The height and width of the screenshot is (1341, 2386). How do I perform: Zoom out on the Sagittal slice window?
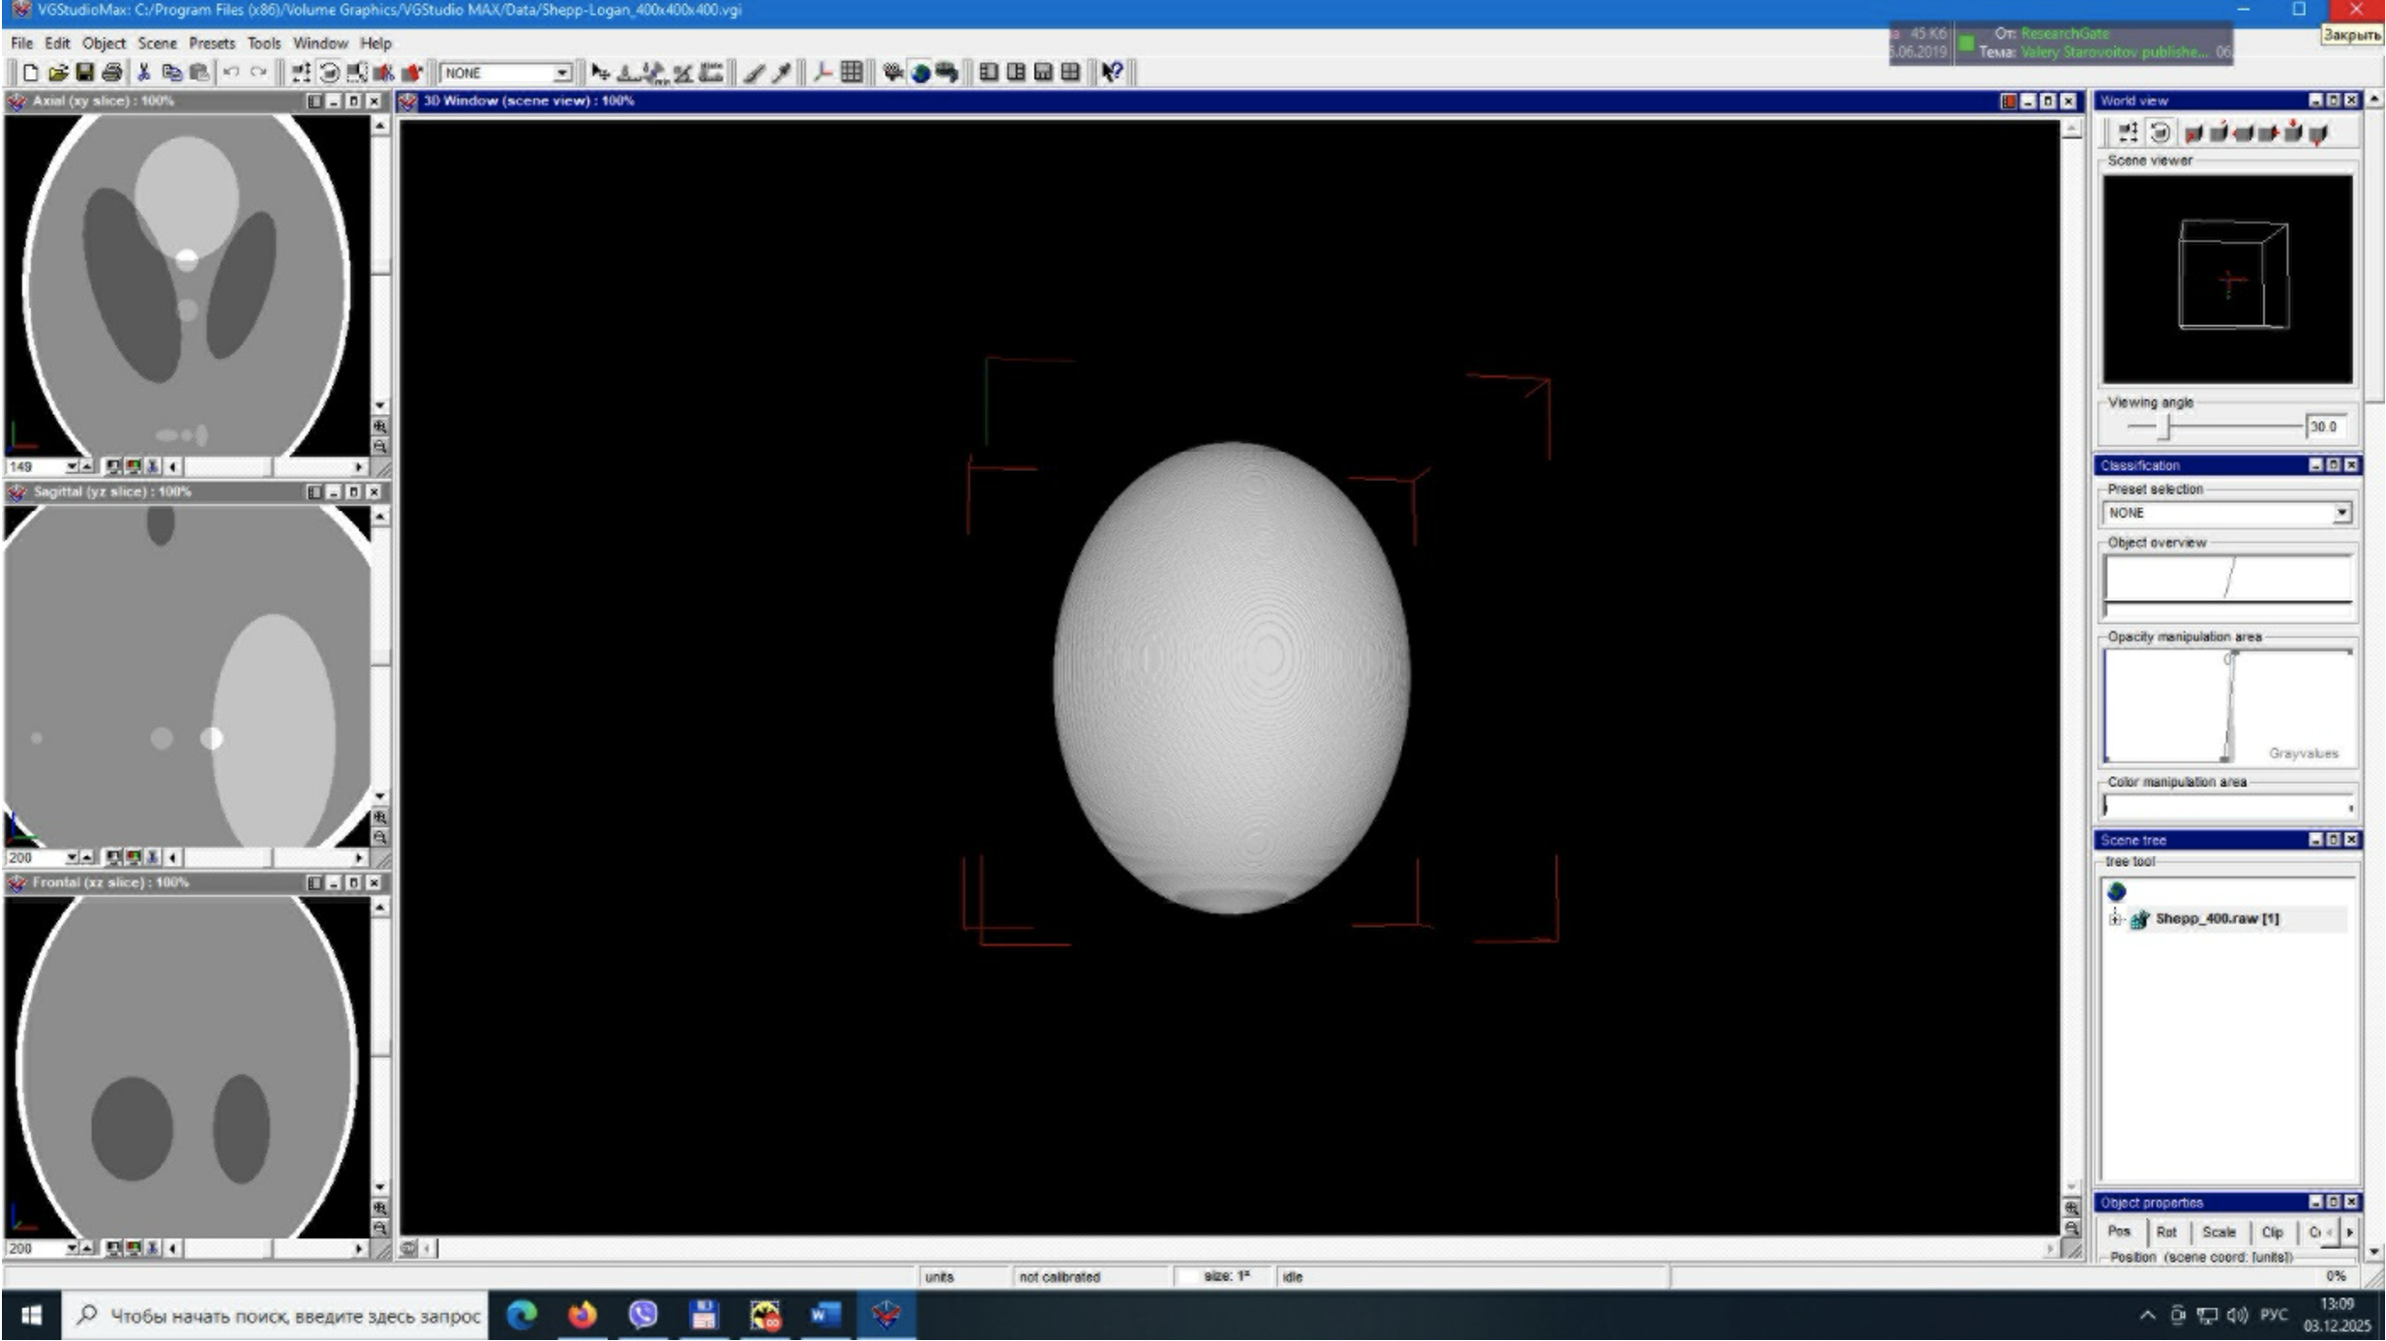click(x=380, y=838)
